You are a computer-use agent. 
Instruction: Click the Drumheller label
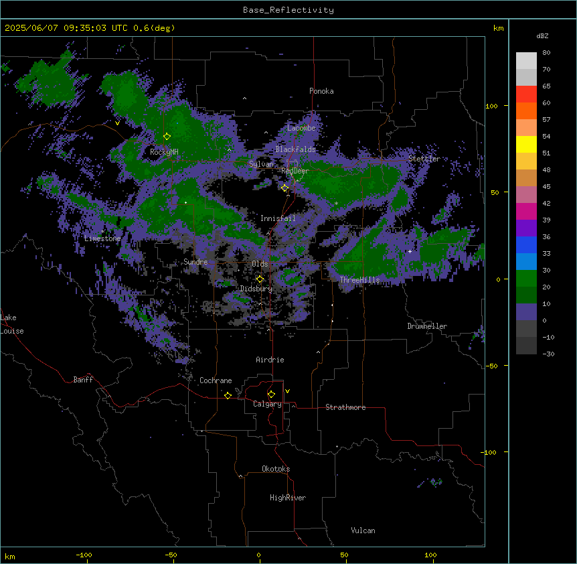click(x=427, y=326)
